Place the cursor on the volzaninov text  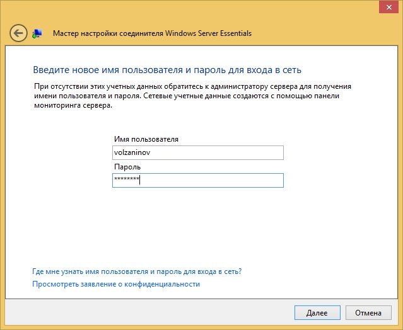(132, 152)
